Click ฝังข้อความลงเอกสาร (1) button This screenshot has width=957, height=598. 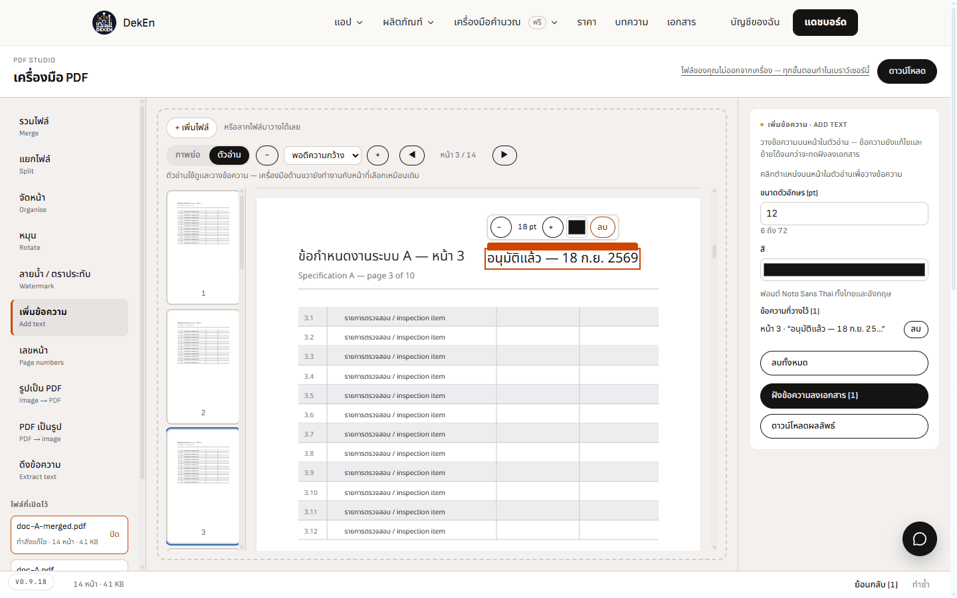tap(844, 396)
